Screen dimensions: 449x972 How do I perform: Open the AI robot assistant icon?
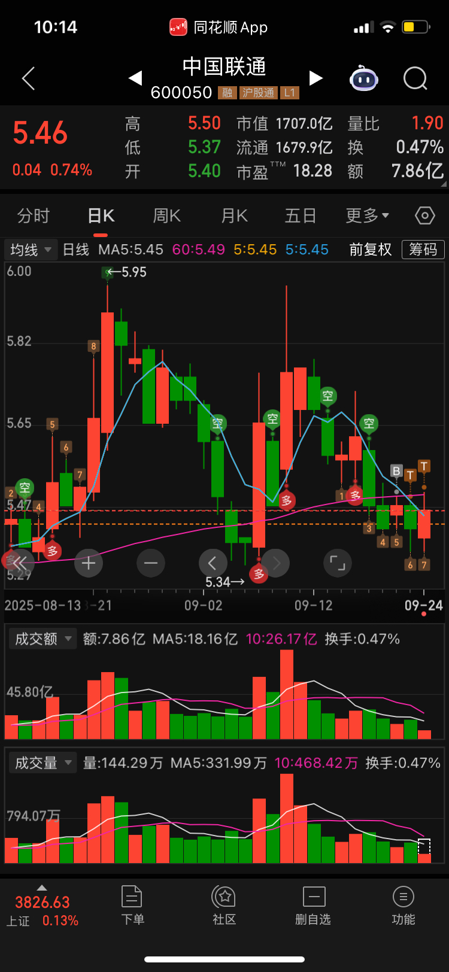[364, 78]
